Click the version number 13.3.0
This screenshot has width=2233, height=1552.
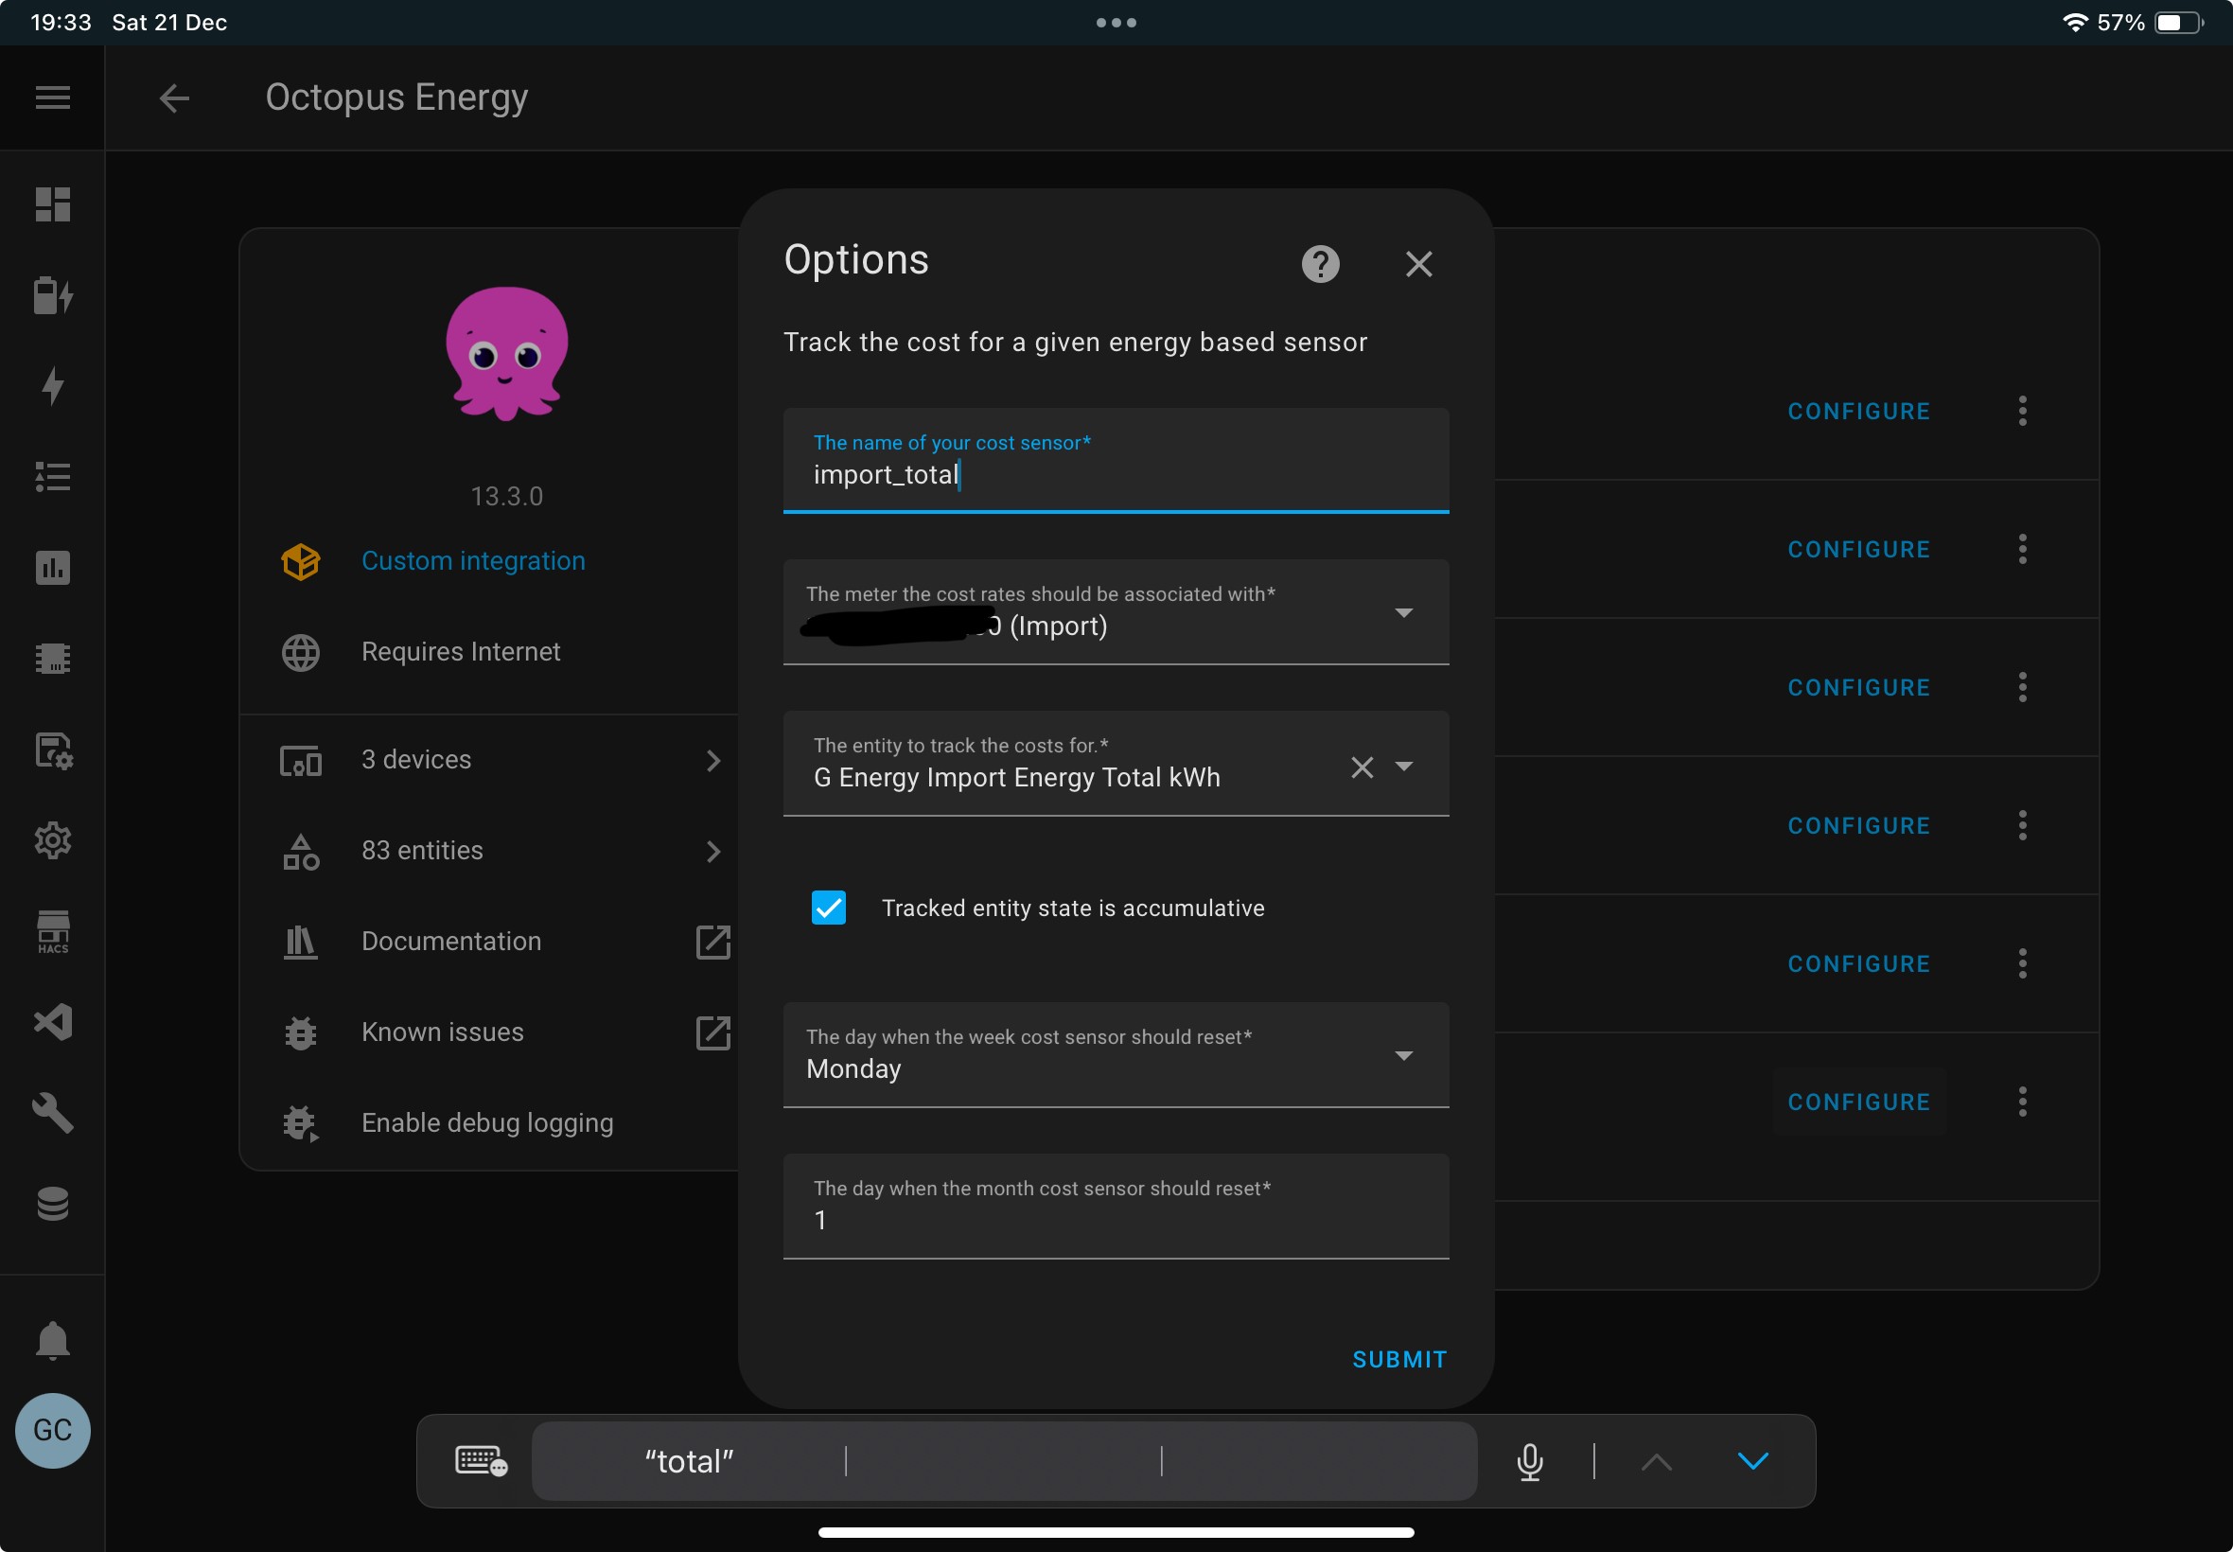(x=506, y=496)
